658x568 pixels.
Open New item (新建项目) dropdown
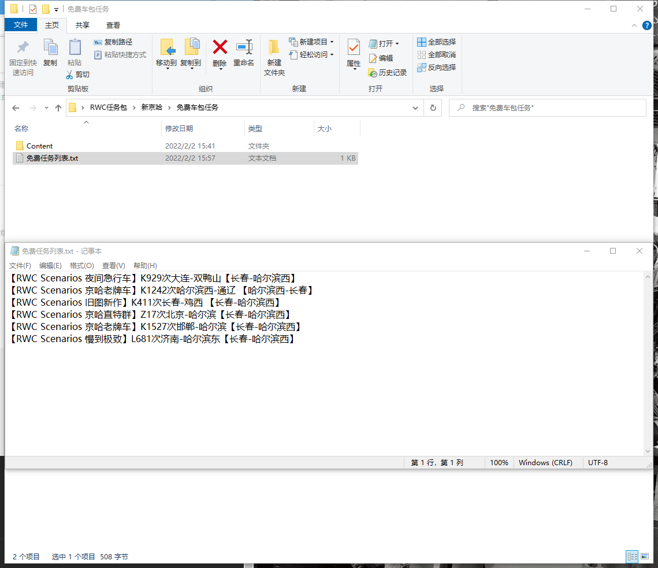pyautogui.click(x=311, y=42)
